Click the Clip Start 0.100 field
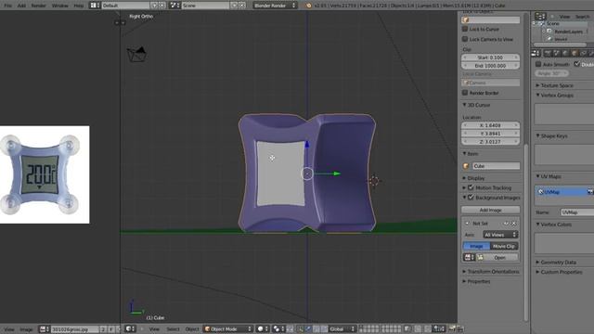 click(491, 58)
